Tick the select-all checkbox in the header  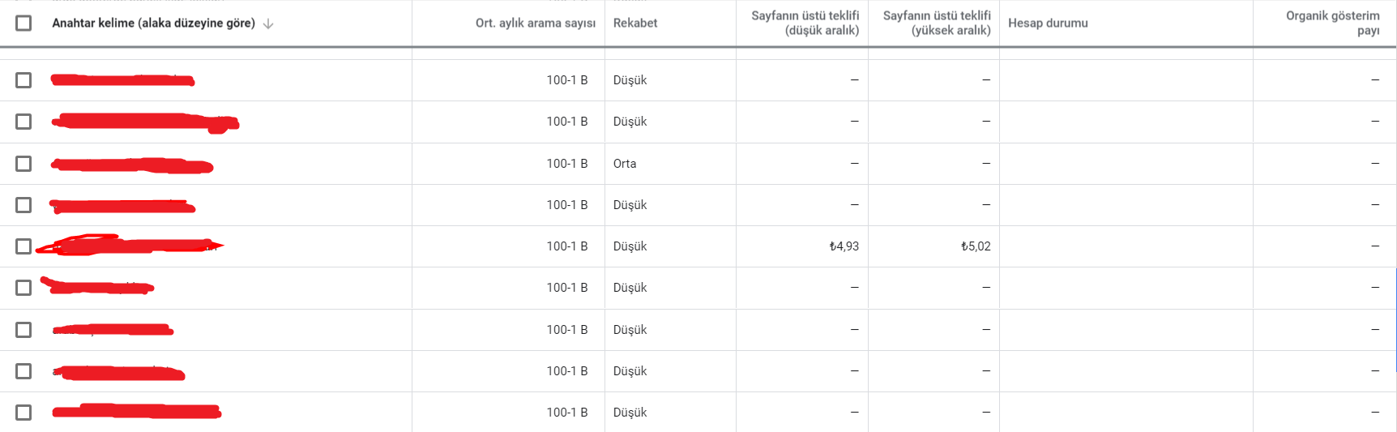pos(23,23)
